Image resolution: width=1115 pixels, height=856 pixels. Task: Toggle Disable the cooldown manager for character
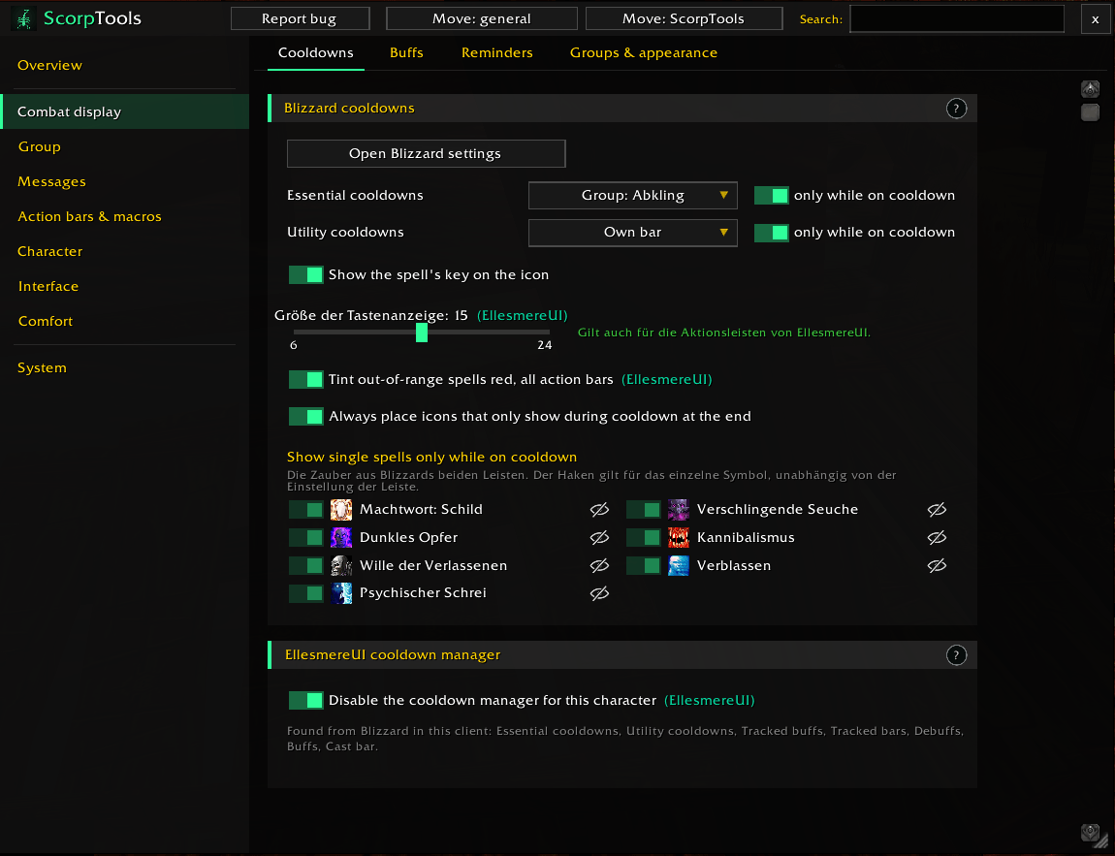[x=306, y=700]
